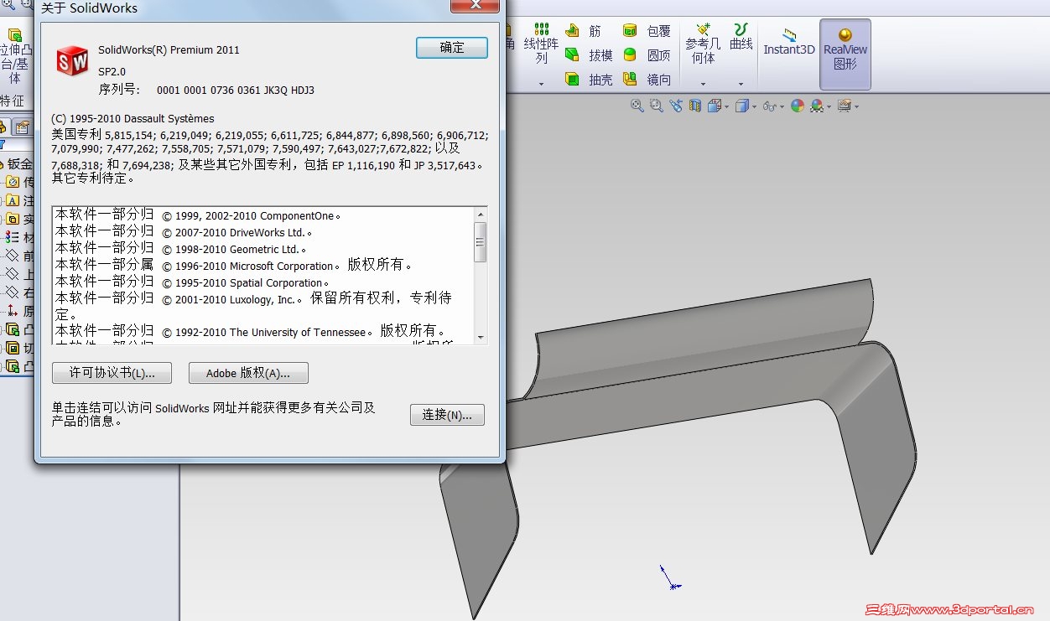Select the Sheet Metal (钣金) tree node
Screen dimensions: 1050x621
(x=17, y=164)
